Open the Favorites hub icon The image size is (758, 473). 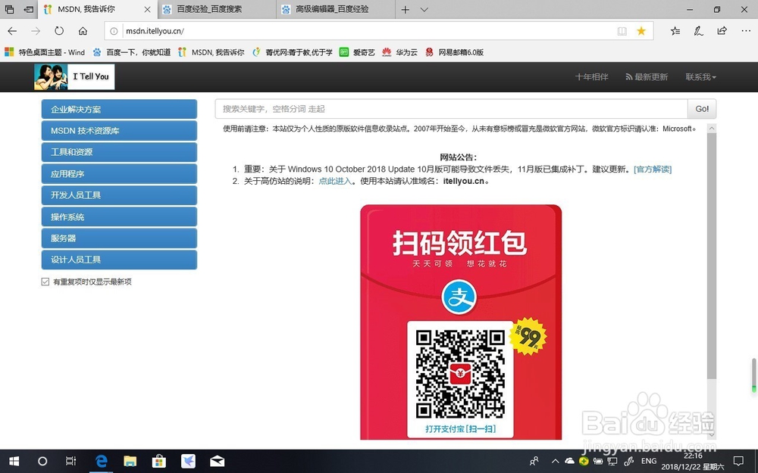(x=675, y=31)
